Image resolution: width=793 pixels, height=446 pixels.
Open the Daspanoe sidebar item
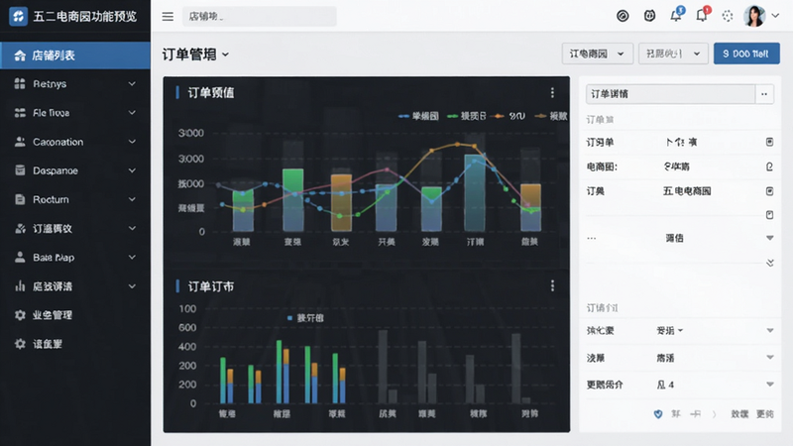pyautogui.click(x=75, y=170)
